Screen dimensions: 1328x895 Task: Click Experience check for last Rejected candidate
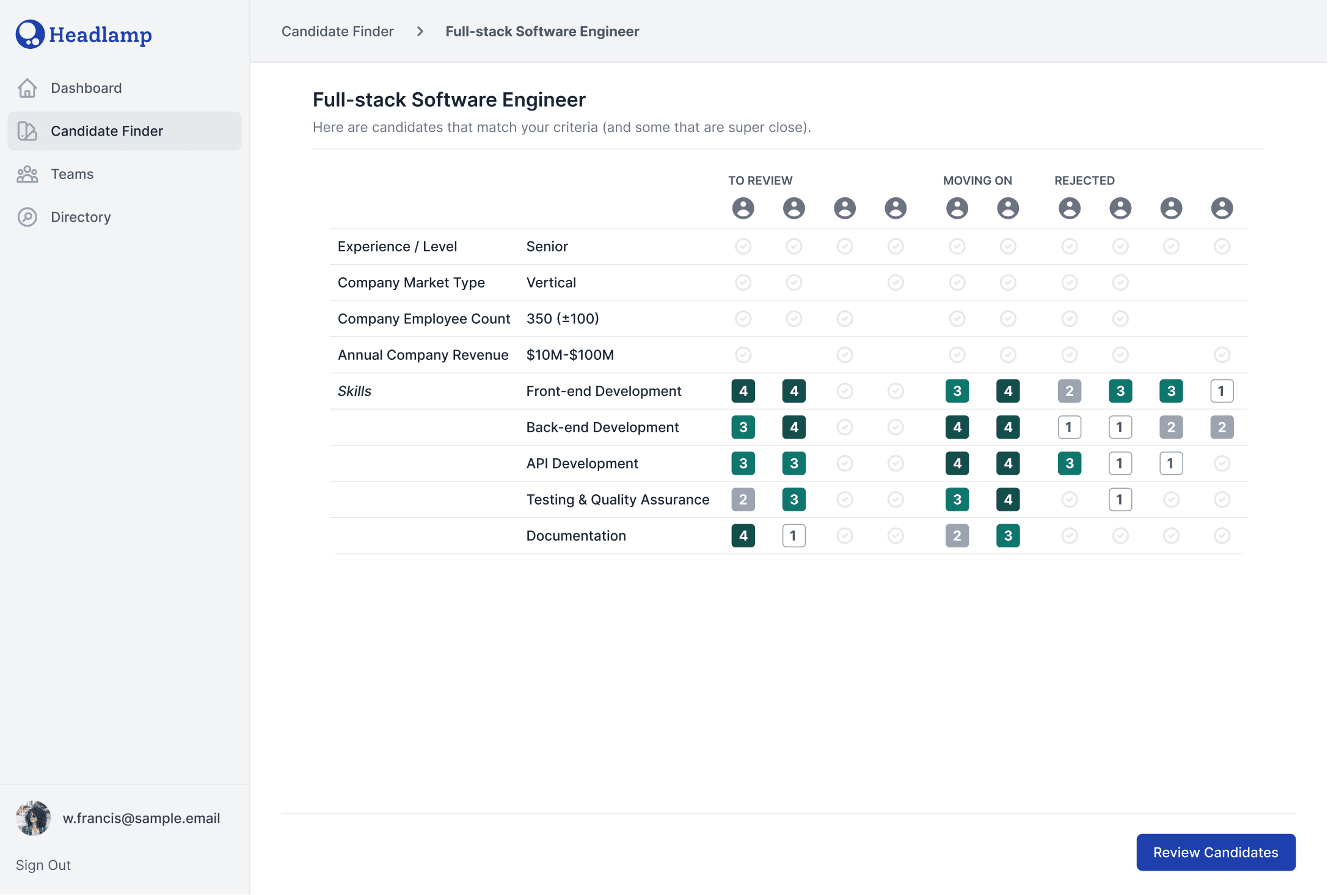pyautogui.click(x=1221, y=246)
